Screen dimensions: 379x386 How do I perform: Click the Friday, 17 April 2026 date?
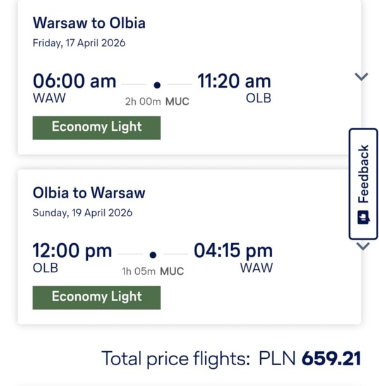click(79, 43)
